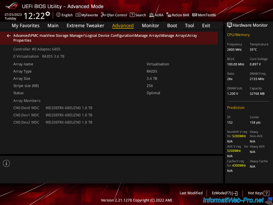Switch to EzMode(F7)
This screenshot has height=205, width=273.
(224, 193)
